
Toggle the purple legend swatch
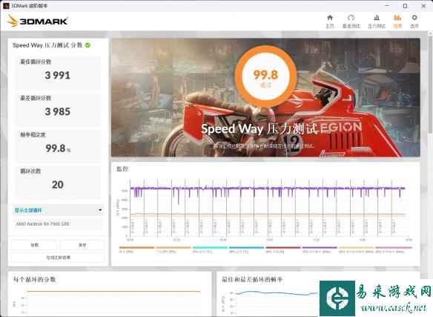[320, 247]
